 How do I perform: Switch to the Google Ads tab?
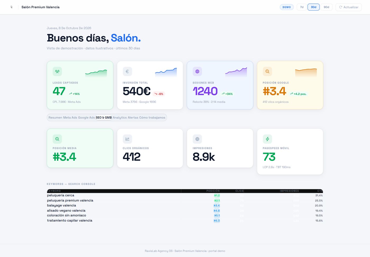[x=86, y=118]
